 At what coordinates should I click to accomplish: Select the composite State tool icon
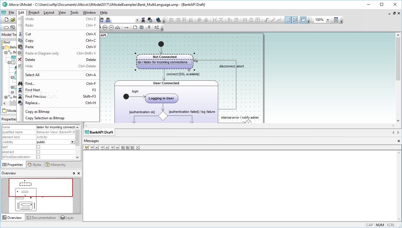tap(13, 27)
